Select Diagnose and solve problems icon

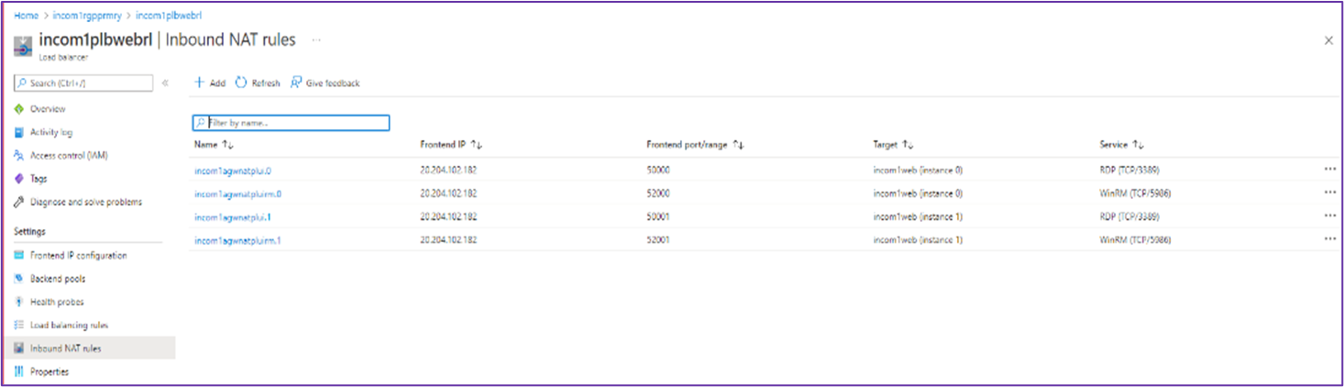19,202
